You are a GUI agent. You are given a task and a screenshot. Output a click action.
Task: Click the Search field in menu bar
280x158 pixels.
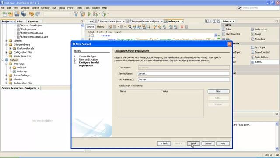[x=260, y=8]
